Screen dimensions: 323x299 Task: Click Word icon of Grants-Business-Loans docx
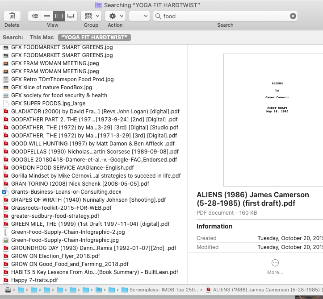tap(5, 192)
